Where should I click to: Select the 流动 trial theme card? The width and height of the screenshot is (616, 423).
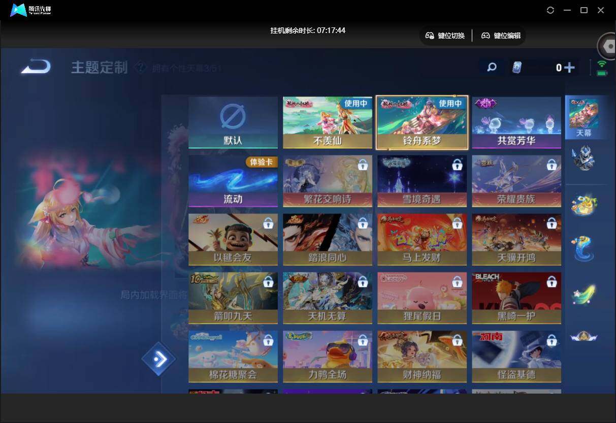pyautogui.click(x=233, y=181)
